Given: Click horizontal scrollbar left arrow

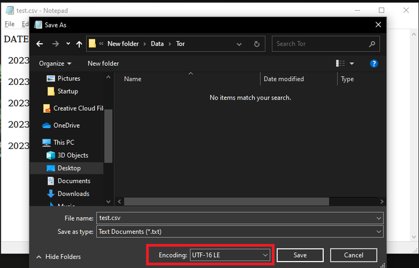Looking at the screenshot, I should click(119, 201).
